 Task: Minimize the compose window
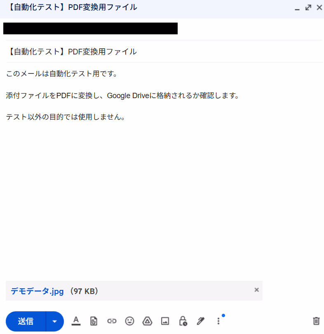tap(297, 9)
